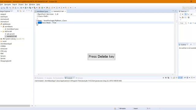Open the External Tools dropdown arrow
This screenshot has width=196, height=110.
37,8
